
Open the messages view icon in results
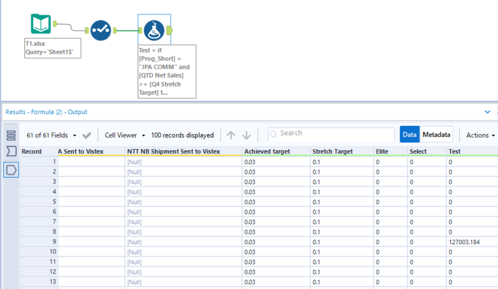(11, 135)
